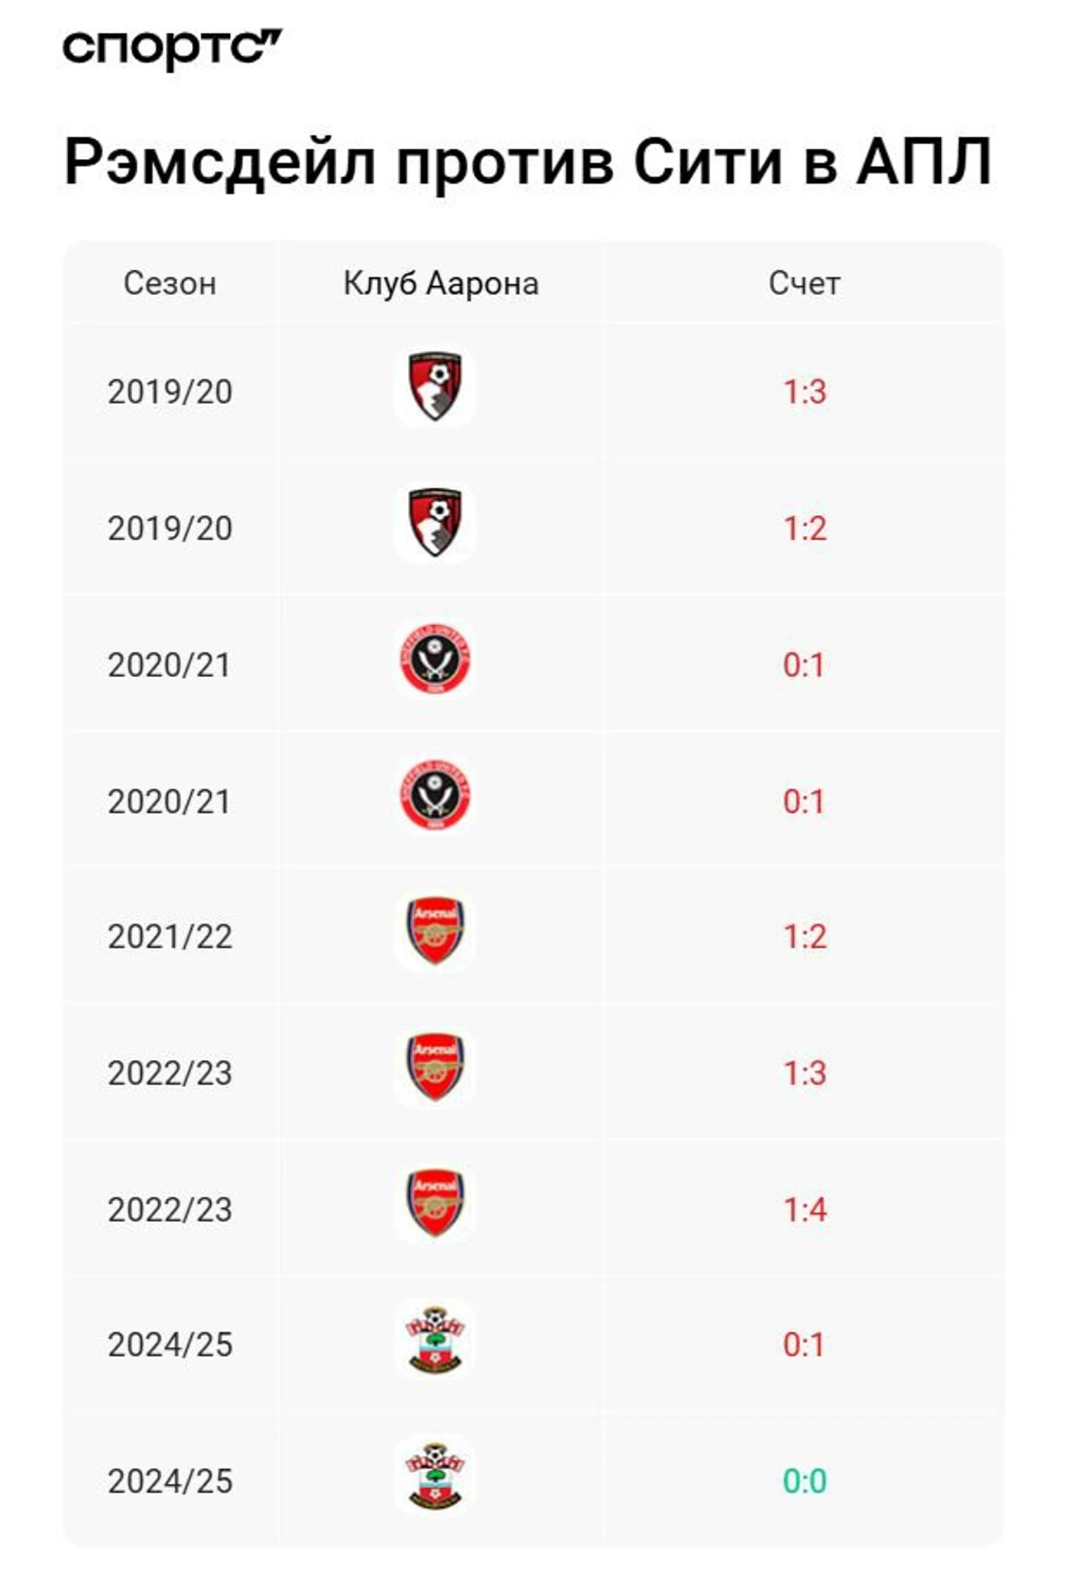The image size is (1069, 1579).
Task: Select the Southampton crest in the 0:0 row
Action: pos(435,1475)
